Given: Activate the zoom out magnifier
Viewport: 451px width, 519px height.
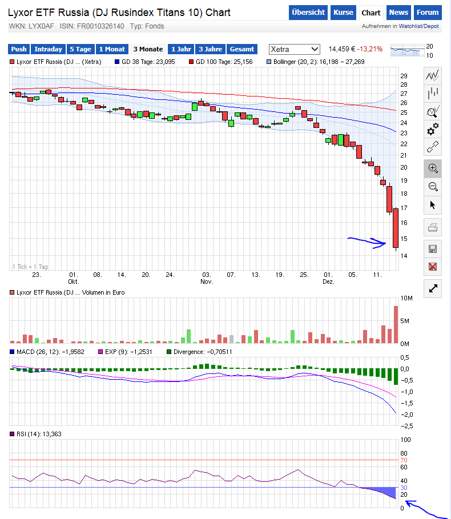Looking at the screenshot, I should tap(433, 187).
